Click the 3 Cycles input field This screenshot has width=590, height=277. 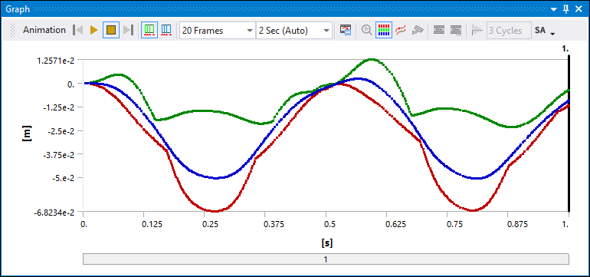(509, 31)
